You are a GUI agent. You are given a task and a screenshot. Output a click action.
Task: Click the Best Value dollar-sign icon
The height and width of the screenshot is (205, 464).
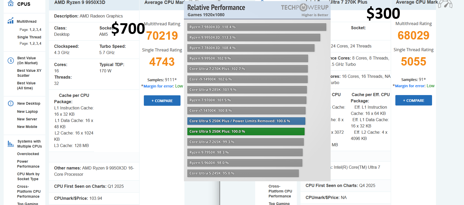pos(11,61)
